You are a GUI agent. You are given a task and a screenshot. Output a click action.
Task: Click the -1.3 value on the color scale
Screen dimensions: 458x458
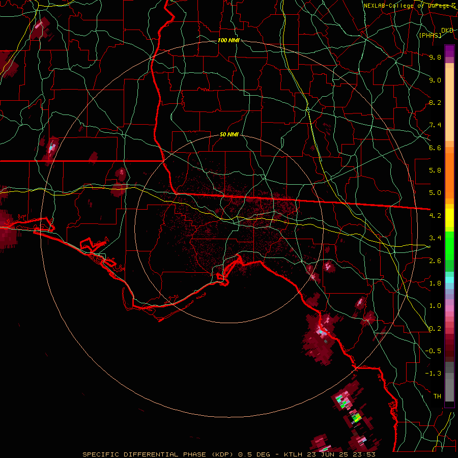433,374
